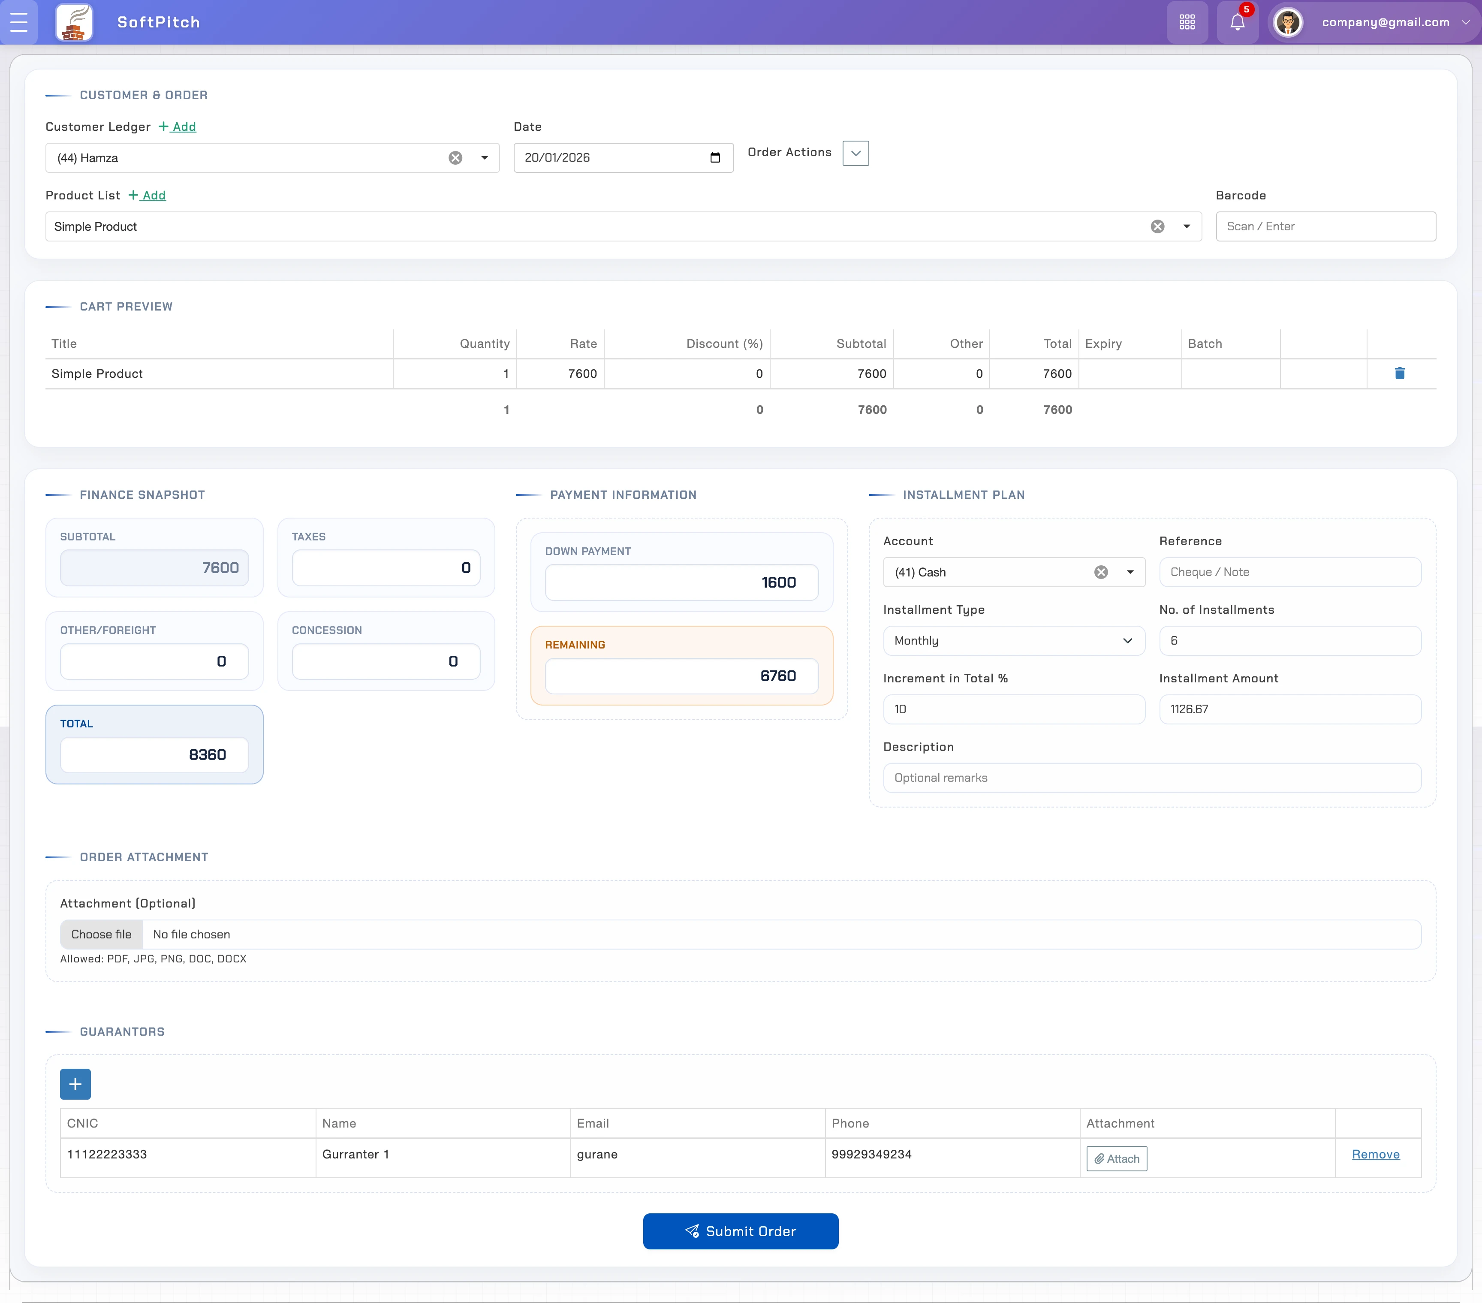Submit the order
The width and height of the screenshot is (1482, 1303).
[740, 1231]
